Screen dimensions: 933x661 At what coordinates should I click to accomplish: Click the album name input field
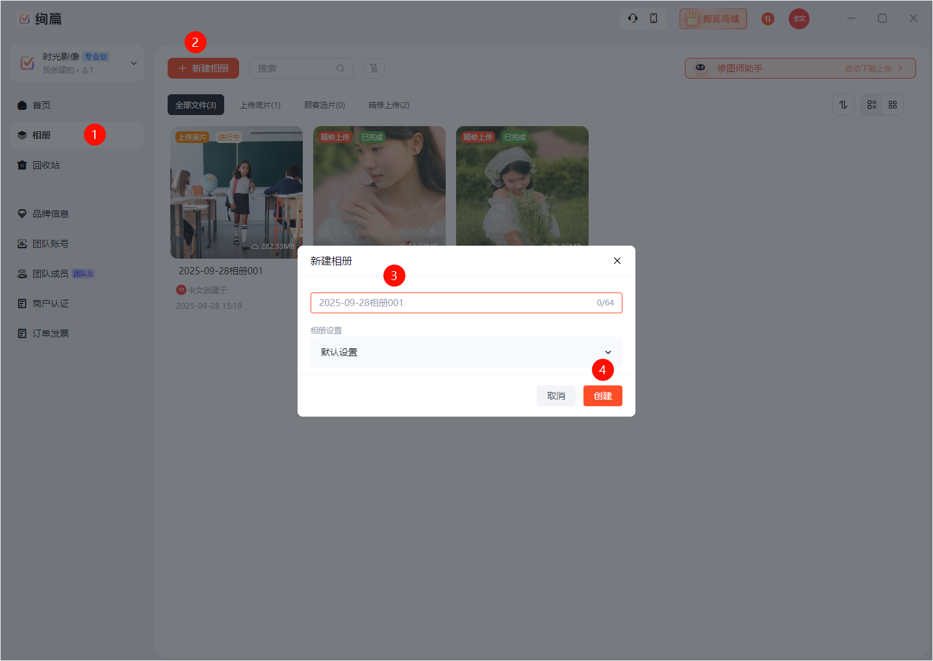click(455, 303)
